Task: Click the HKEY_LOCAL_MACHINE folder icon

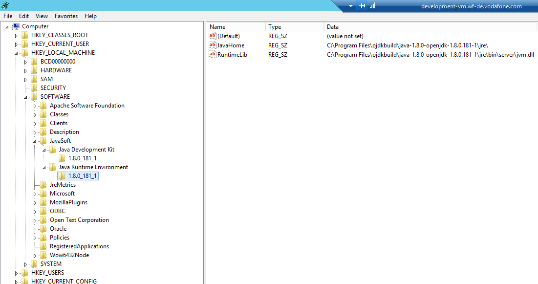Action: (x=25, y=53)
